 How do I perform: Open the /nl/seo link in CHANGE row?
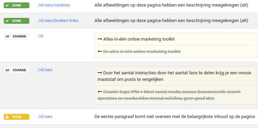pos(45,70)
